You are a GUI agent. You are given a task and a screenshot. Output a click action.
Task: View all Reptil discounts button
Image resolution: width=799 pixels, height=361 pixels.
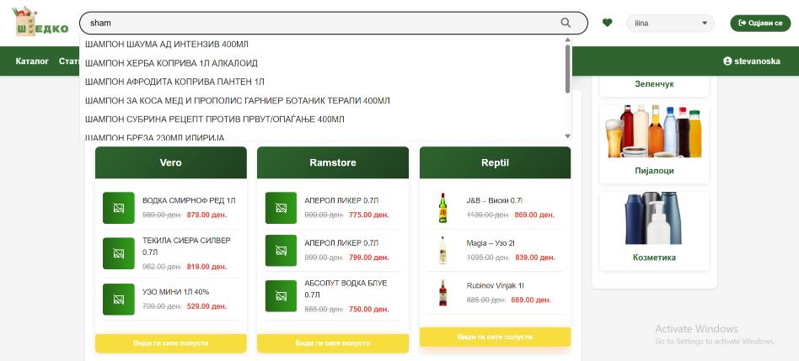pos(495,337)
